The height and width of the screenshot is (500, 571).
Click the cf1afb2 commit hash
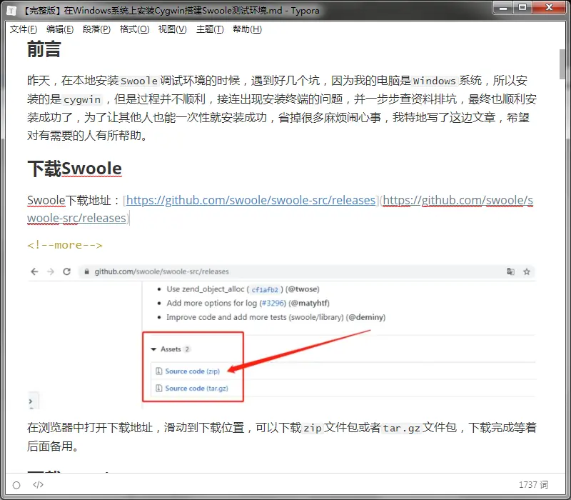click(x=265, y=290)
